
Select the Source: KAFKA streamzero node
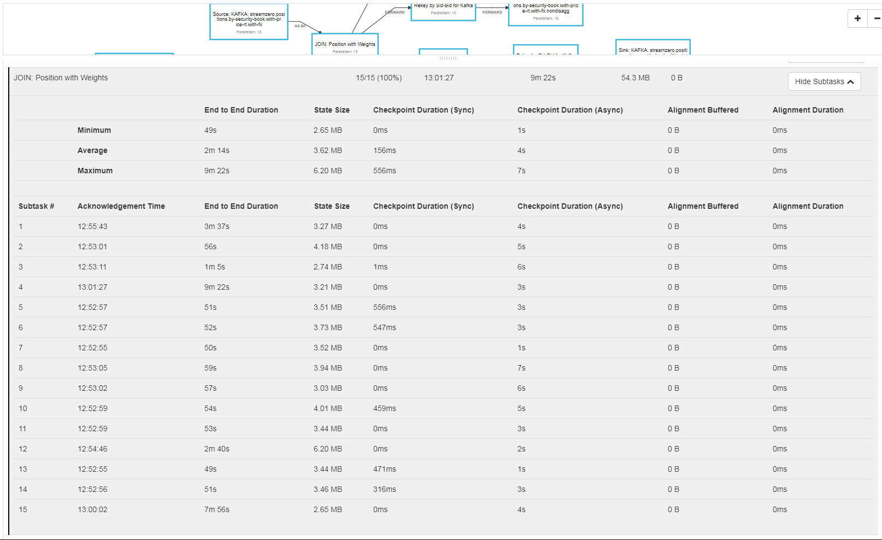coord(249,22)
